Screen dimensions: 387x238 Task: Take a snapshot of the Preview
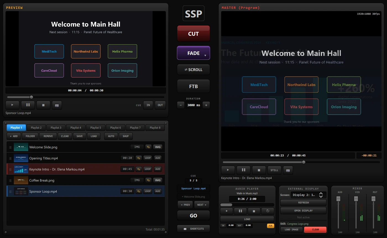(x=57, y=105)
